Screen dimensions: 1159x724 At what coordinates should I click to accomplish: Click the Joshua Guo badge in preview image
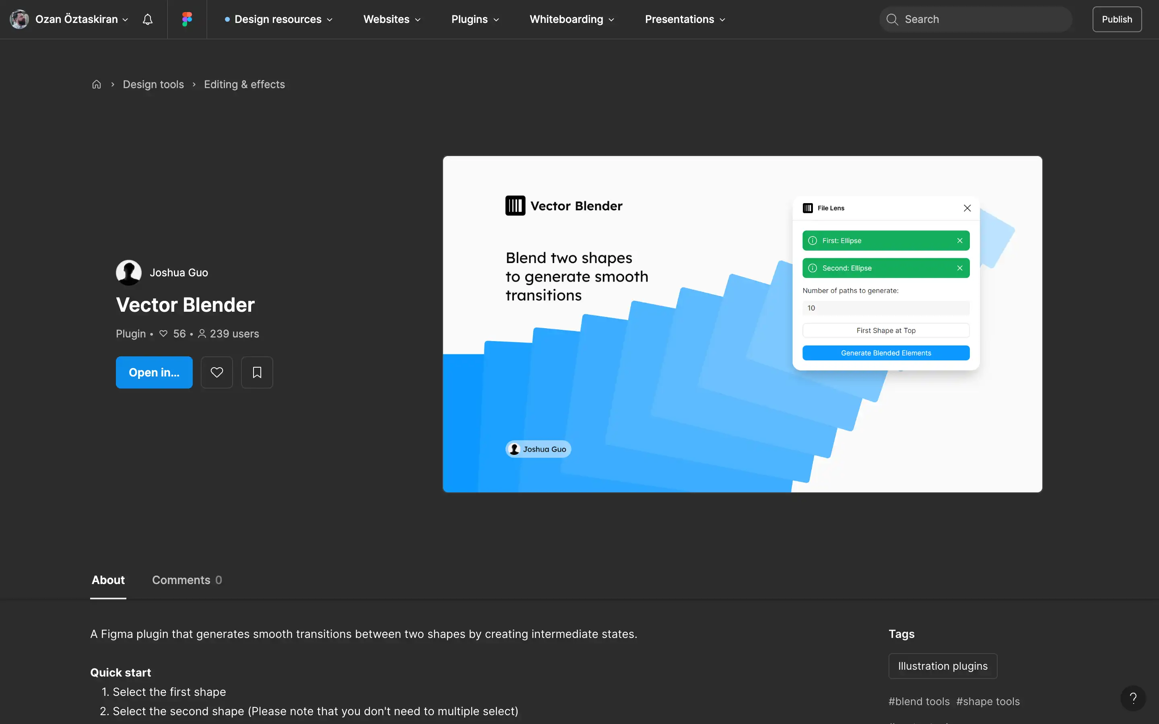[538, 449]
